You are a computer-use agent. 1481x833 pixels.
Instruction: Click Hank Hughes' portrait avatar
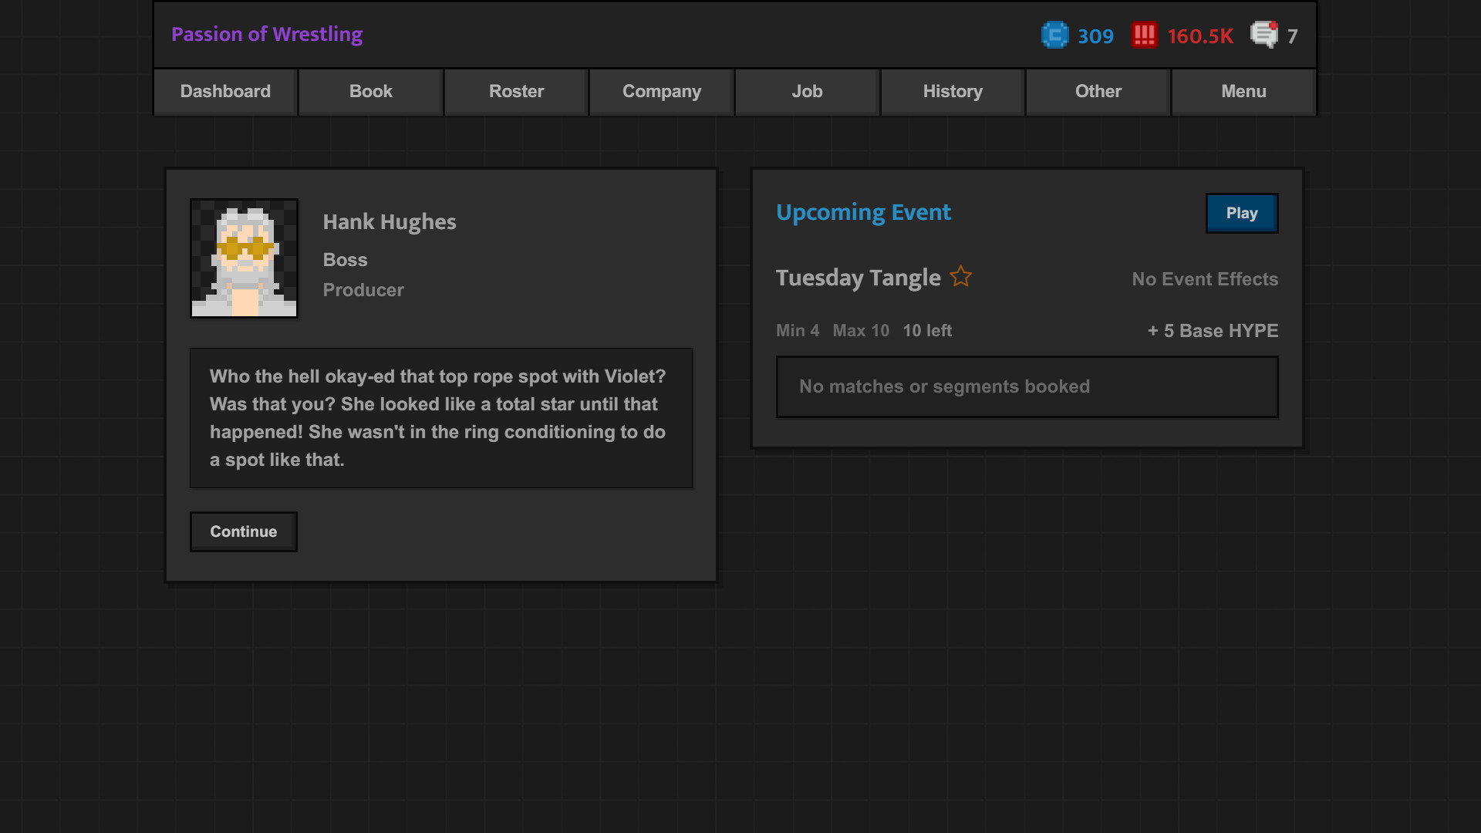[x=243, y=258]
